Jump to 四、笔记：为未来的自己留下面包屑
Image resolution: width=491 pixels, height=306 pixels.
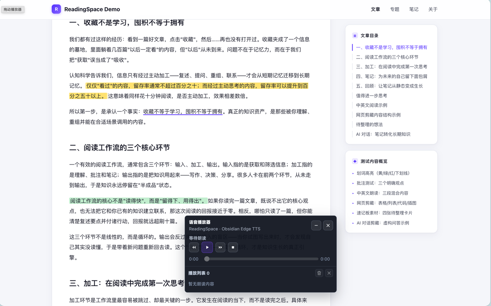click(x=392, y=76)
